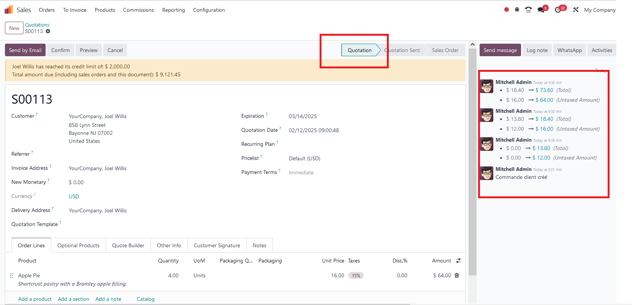Delete Apple Pie line using trash icon
This screenshot has height=305, width=632.
(457, 275)
